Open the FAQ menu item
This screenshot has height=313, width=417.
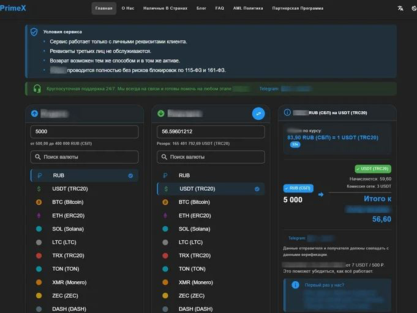pyautogui.click(x=220, y=9)
